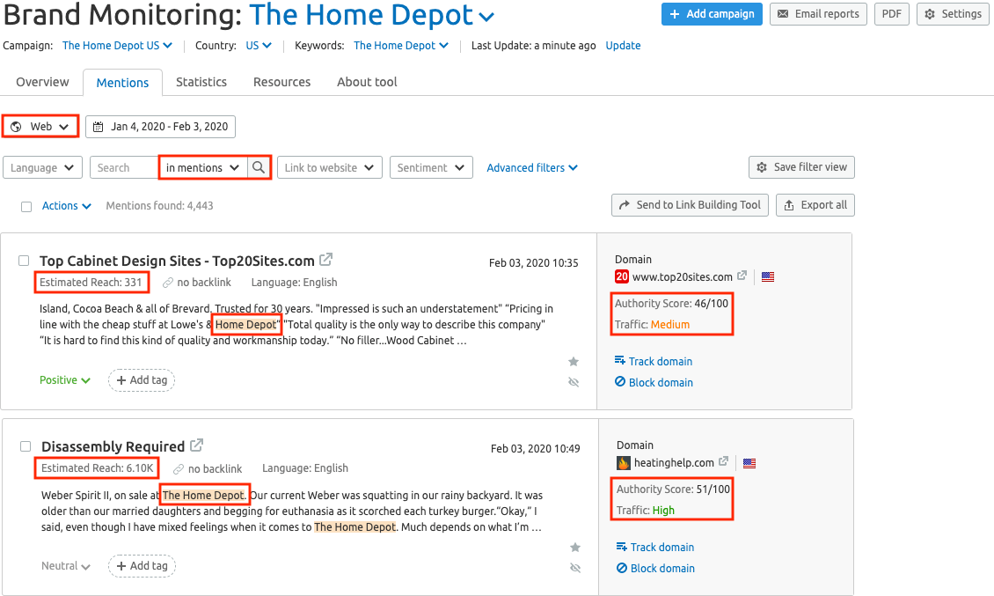
Task: Favorite the Disassembly Required mention
Action: pos(575,547)
